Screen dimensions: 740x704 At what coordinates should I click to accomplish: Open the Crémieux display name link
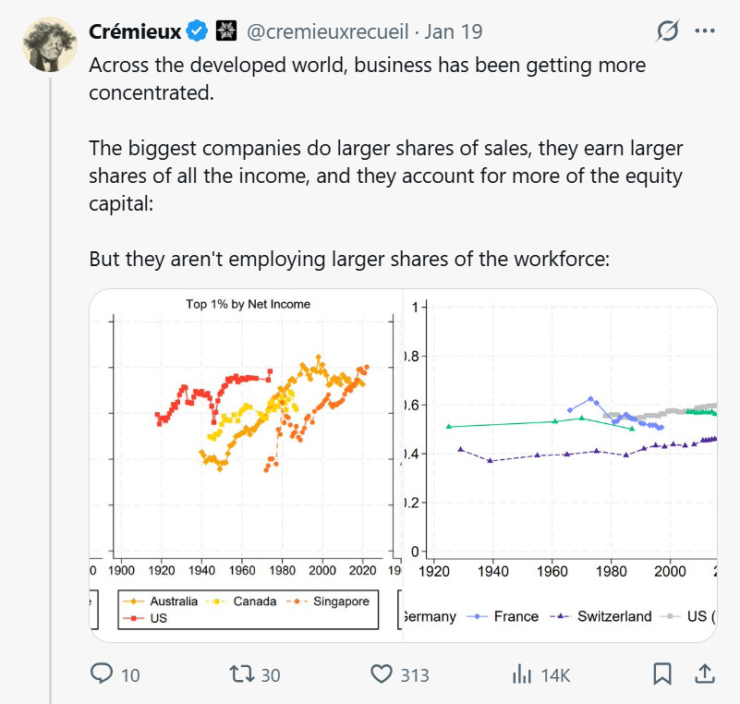tap(134, 31)
